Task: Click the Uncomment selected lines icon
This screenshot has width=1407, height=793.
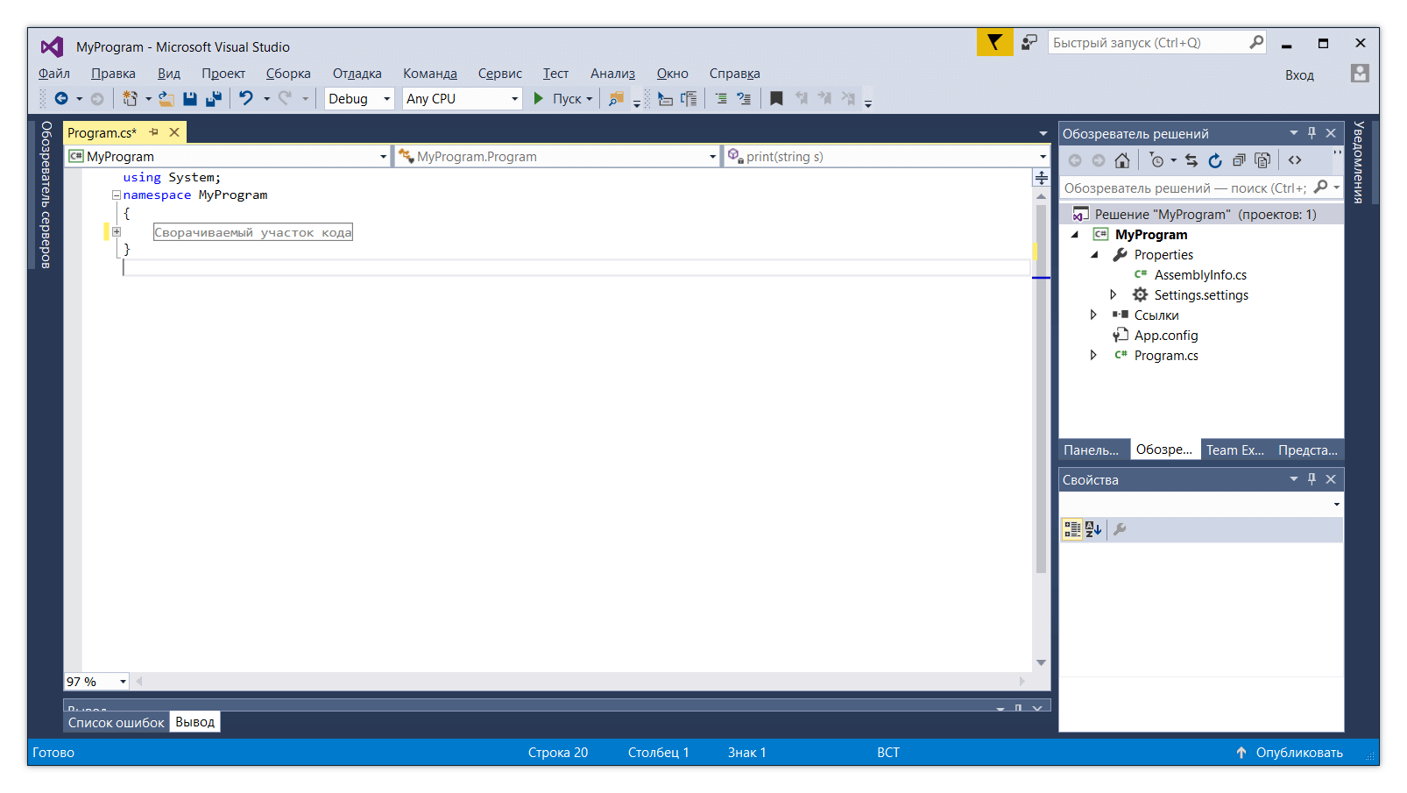Action: pos(744,99)
